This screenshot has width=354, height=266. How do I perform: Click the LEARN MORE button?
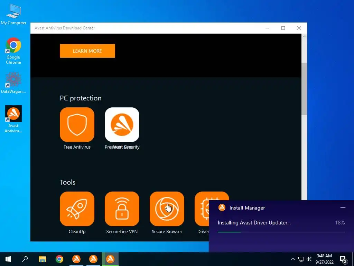tap(87, 51)
